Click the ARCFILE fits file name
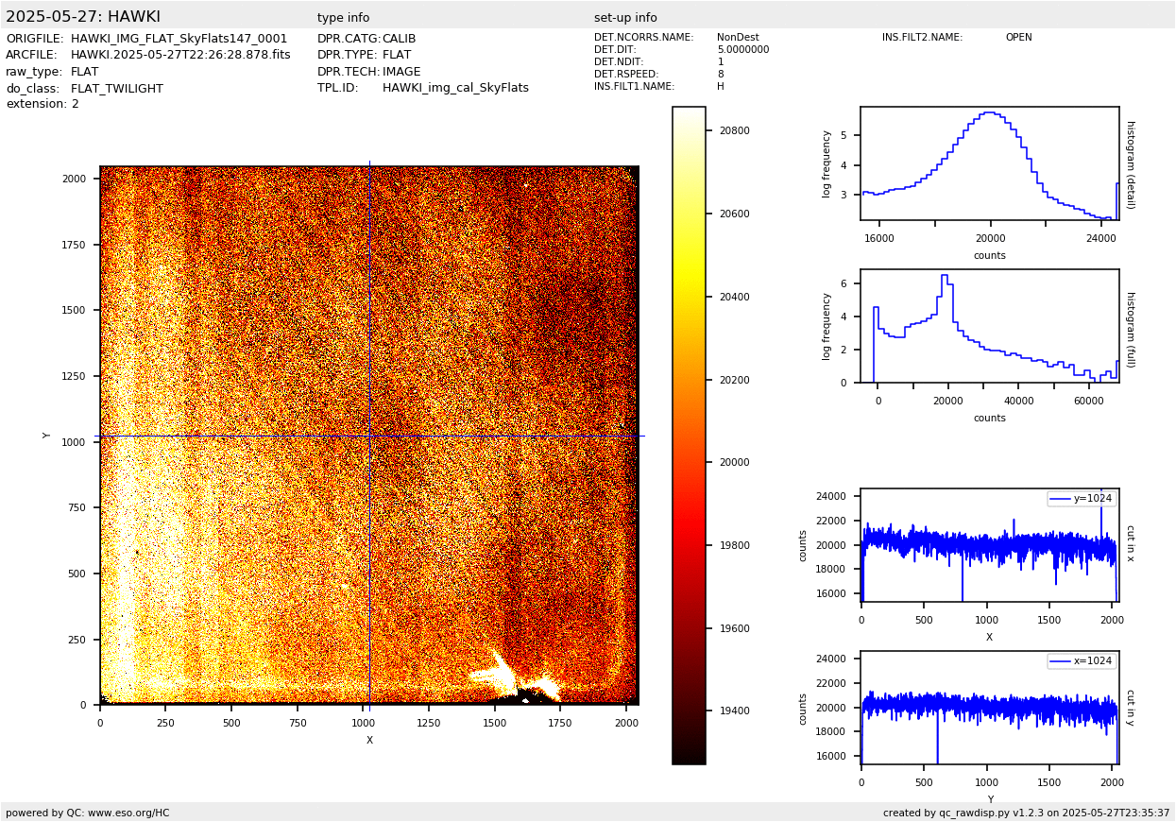 point(180,55)
